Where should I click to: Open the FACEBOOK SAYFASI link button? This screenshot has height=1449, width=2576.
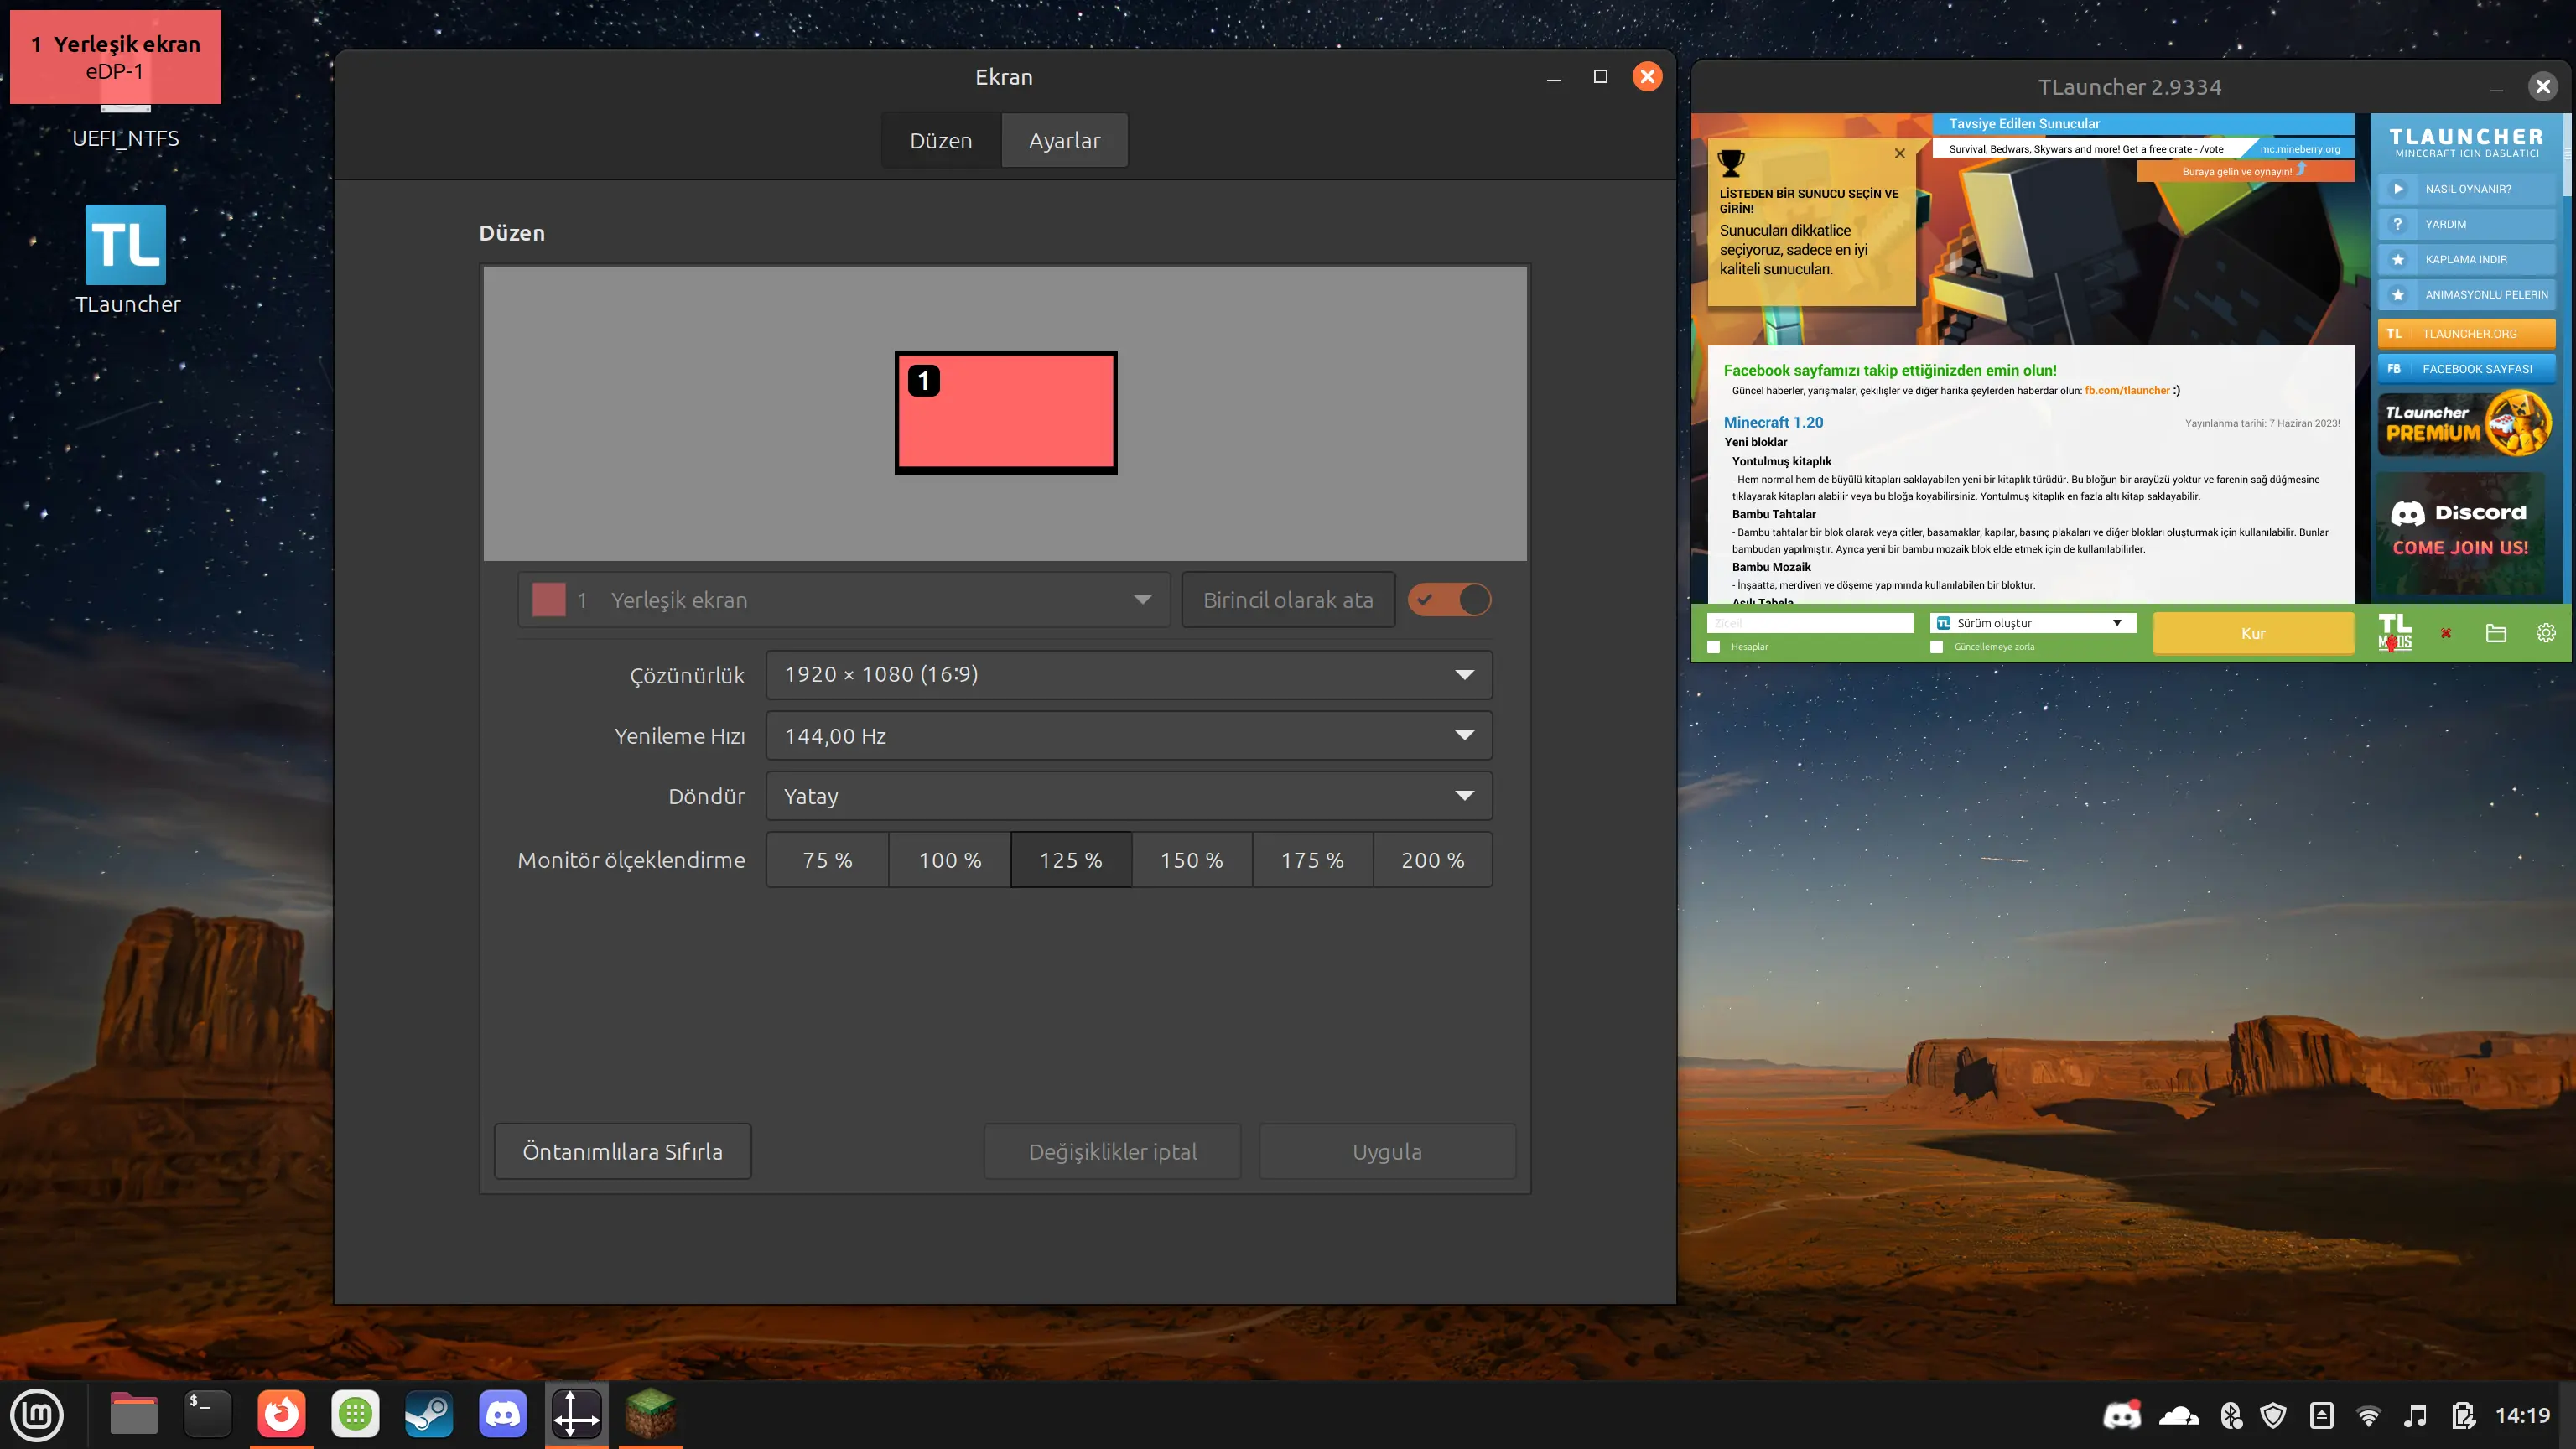point(2466,369)
